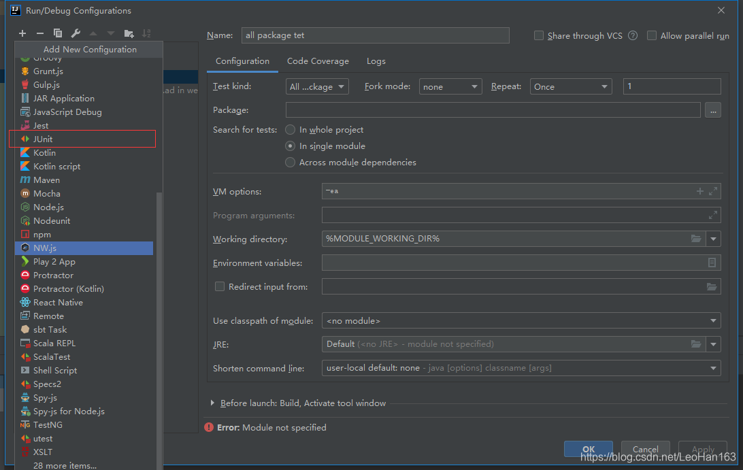Select Across module dependencies radio button
The image size is (743, 470).
pyautogui.click(x=290, y=162)
